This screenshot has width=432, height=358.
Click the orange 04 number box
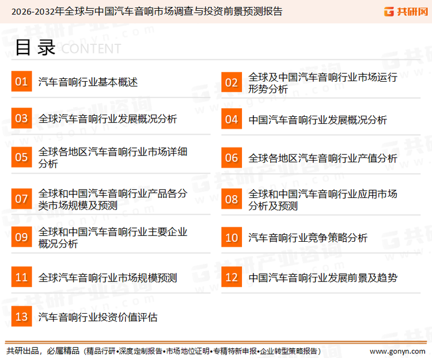click(232, 119)
